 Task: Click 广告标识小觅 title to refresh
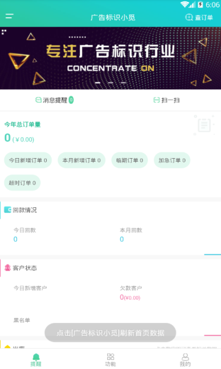click(113, 17)
